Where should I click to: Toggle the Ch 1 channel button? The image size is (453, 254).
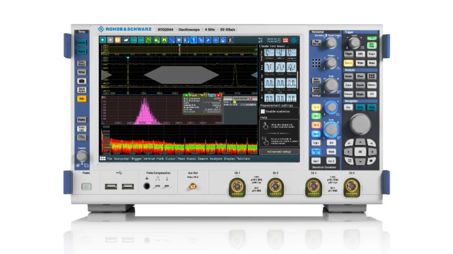pyautogui.click(x=316, y=107)
